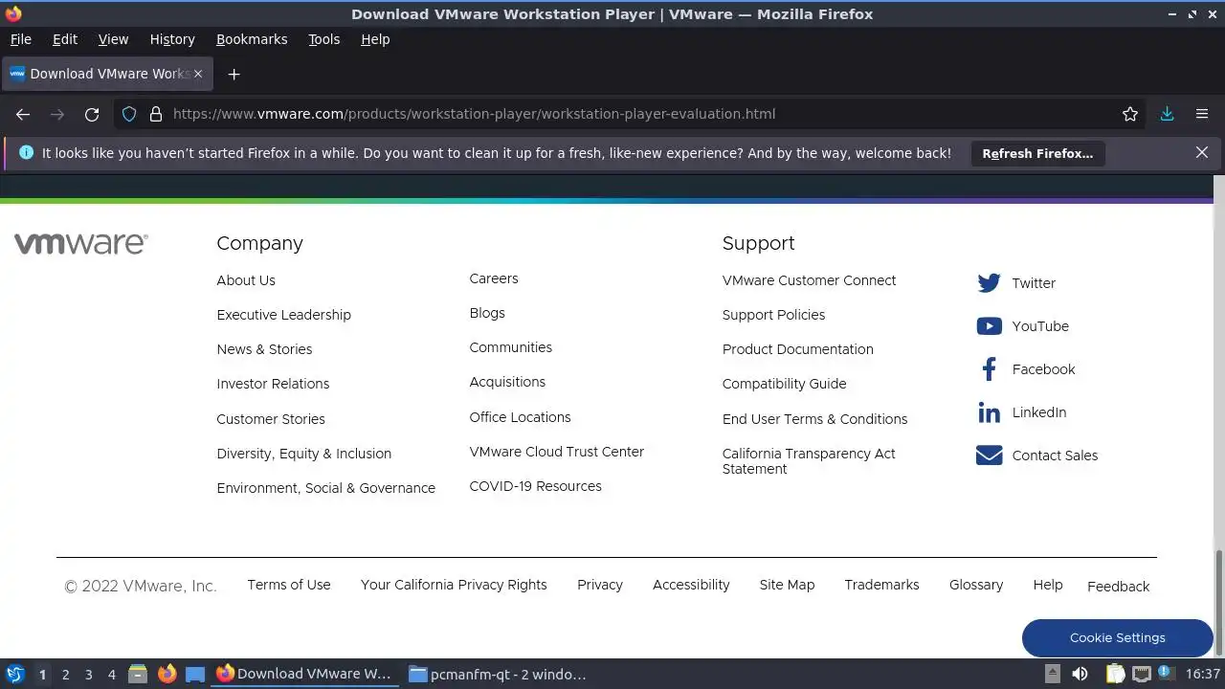Open Cookie Settings
The width and height of the screenshot is (1225, 689).
1117,637
